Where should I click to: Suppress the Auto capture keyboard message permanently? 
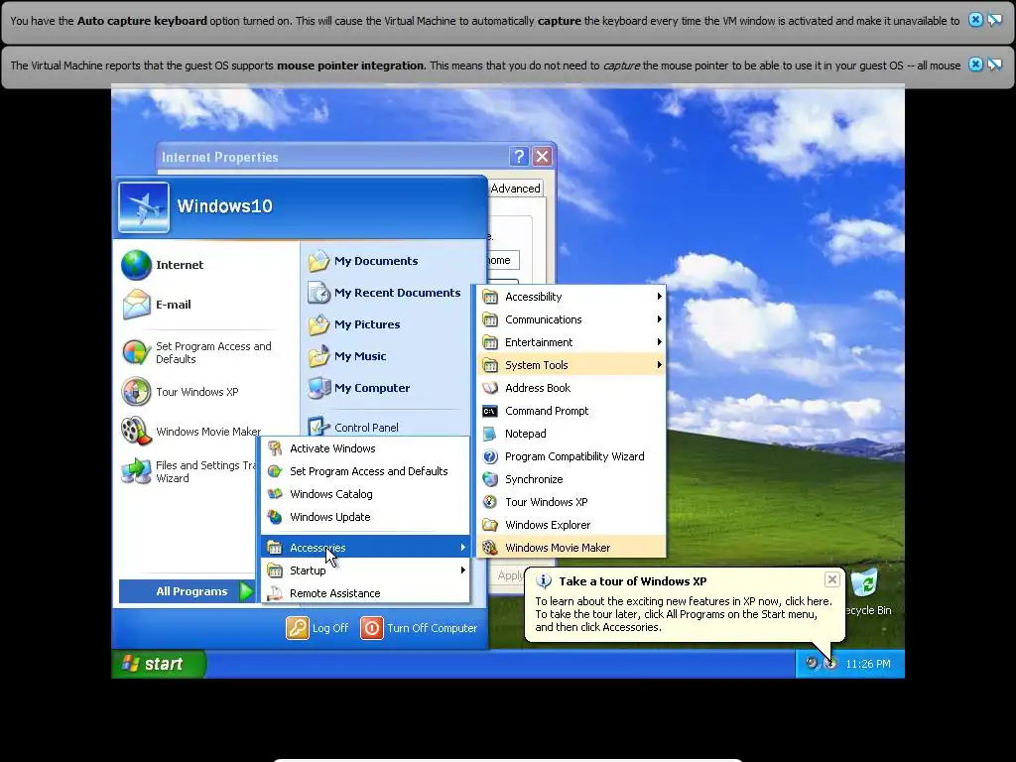994,20
